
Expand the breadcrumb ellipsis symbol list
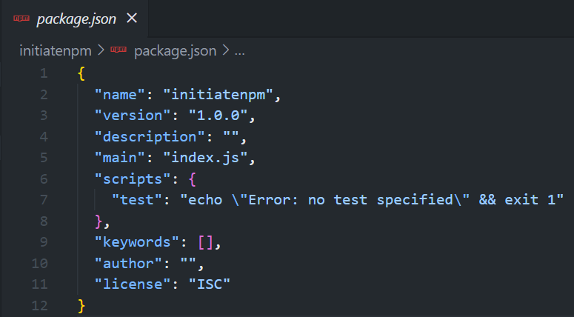point(240,51)
